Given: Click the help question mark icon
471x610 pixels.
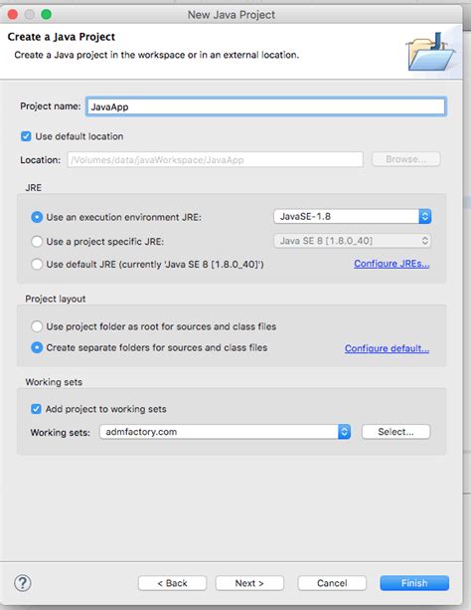Looking at the screenshot, I should coord(23,583).
